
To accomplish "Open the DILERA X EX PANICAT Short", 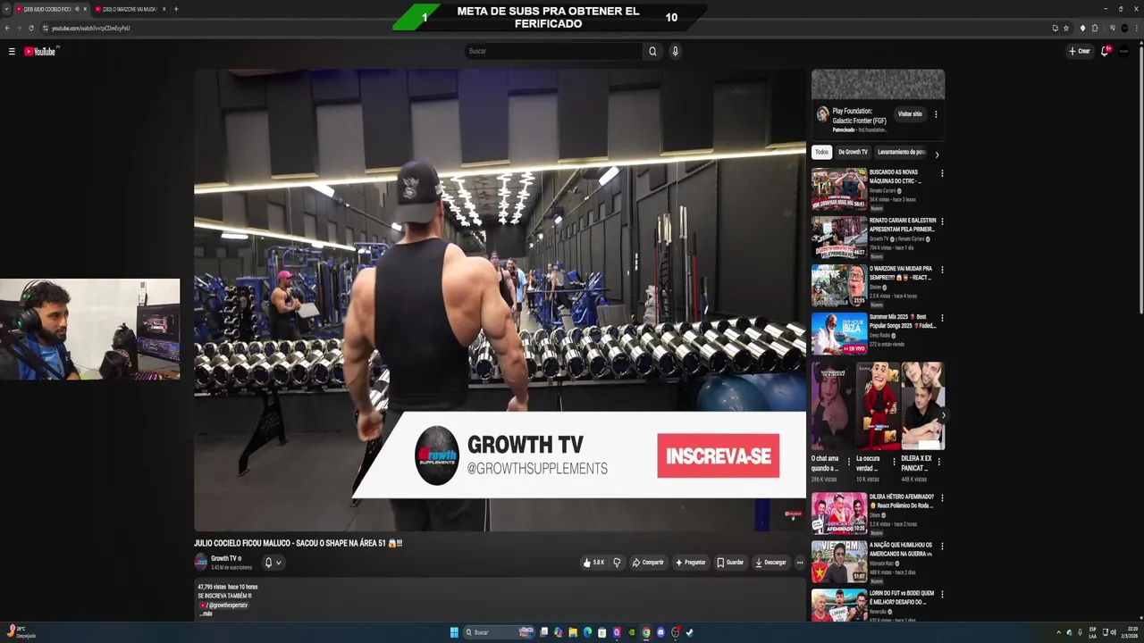I will [x=922, y=405].
